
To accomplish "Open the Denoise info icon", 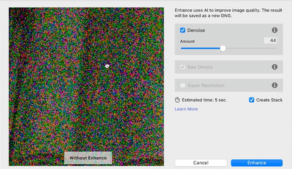I will pos(274,30).
